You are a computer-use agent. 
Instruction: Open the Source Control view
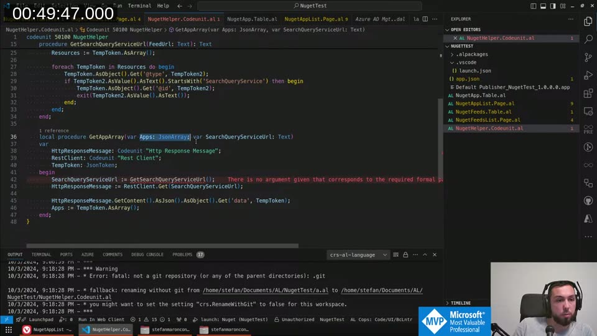point(588,57)
